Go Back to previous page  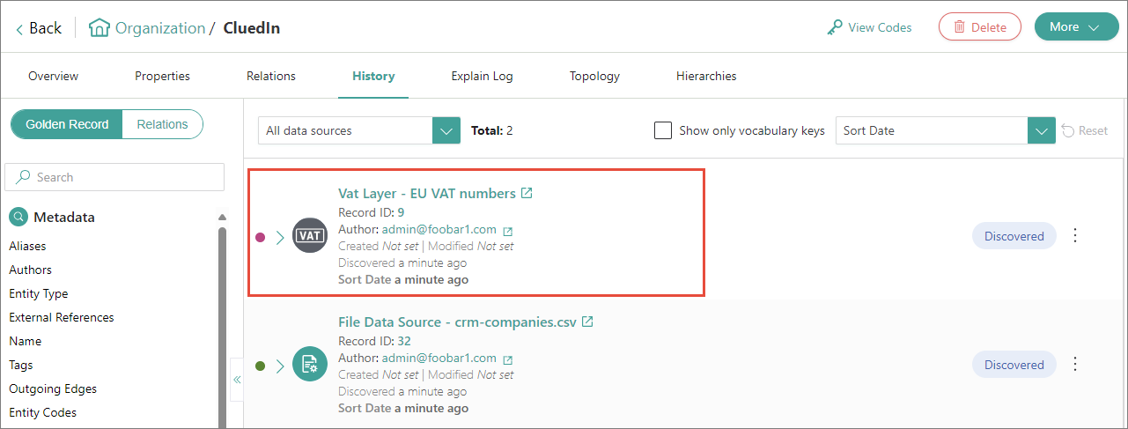(39, 28)
